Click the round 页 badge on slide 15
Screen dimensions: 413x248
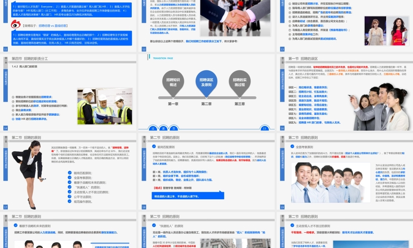tap(173, 129)
